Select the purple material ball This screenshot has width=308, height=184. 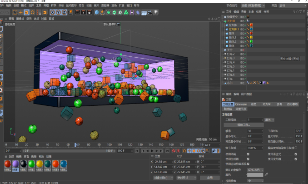(15, 164)
